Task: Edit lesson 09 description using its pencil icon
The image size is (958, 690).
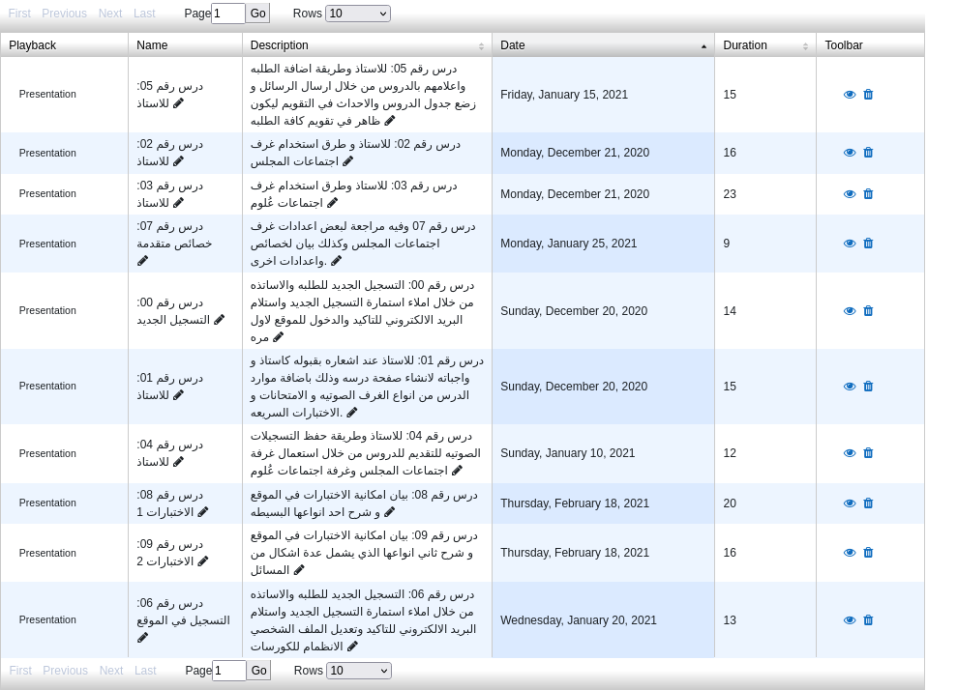Action: [x=299, y=570]
